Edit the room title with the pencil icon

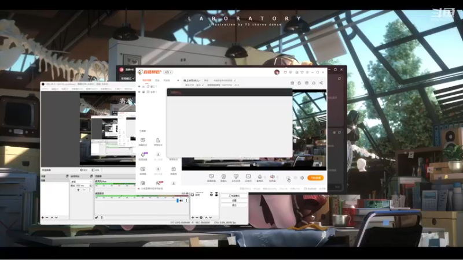[235, 80]
